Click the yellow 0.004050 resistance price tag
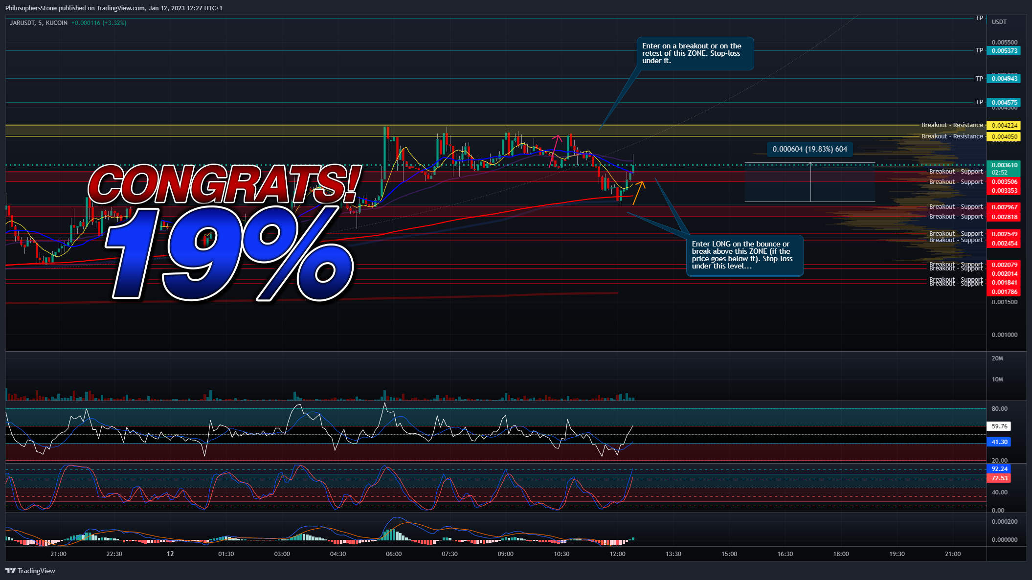Image resolution: width=1032 pixels, height=580 pixels. pos(1004,136)
